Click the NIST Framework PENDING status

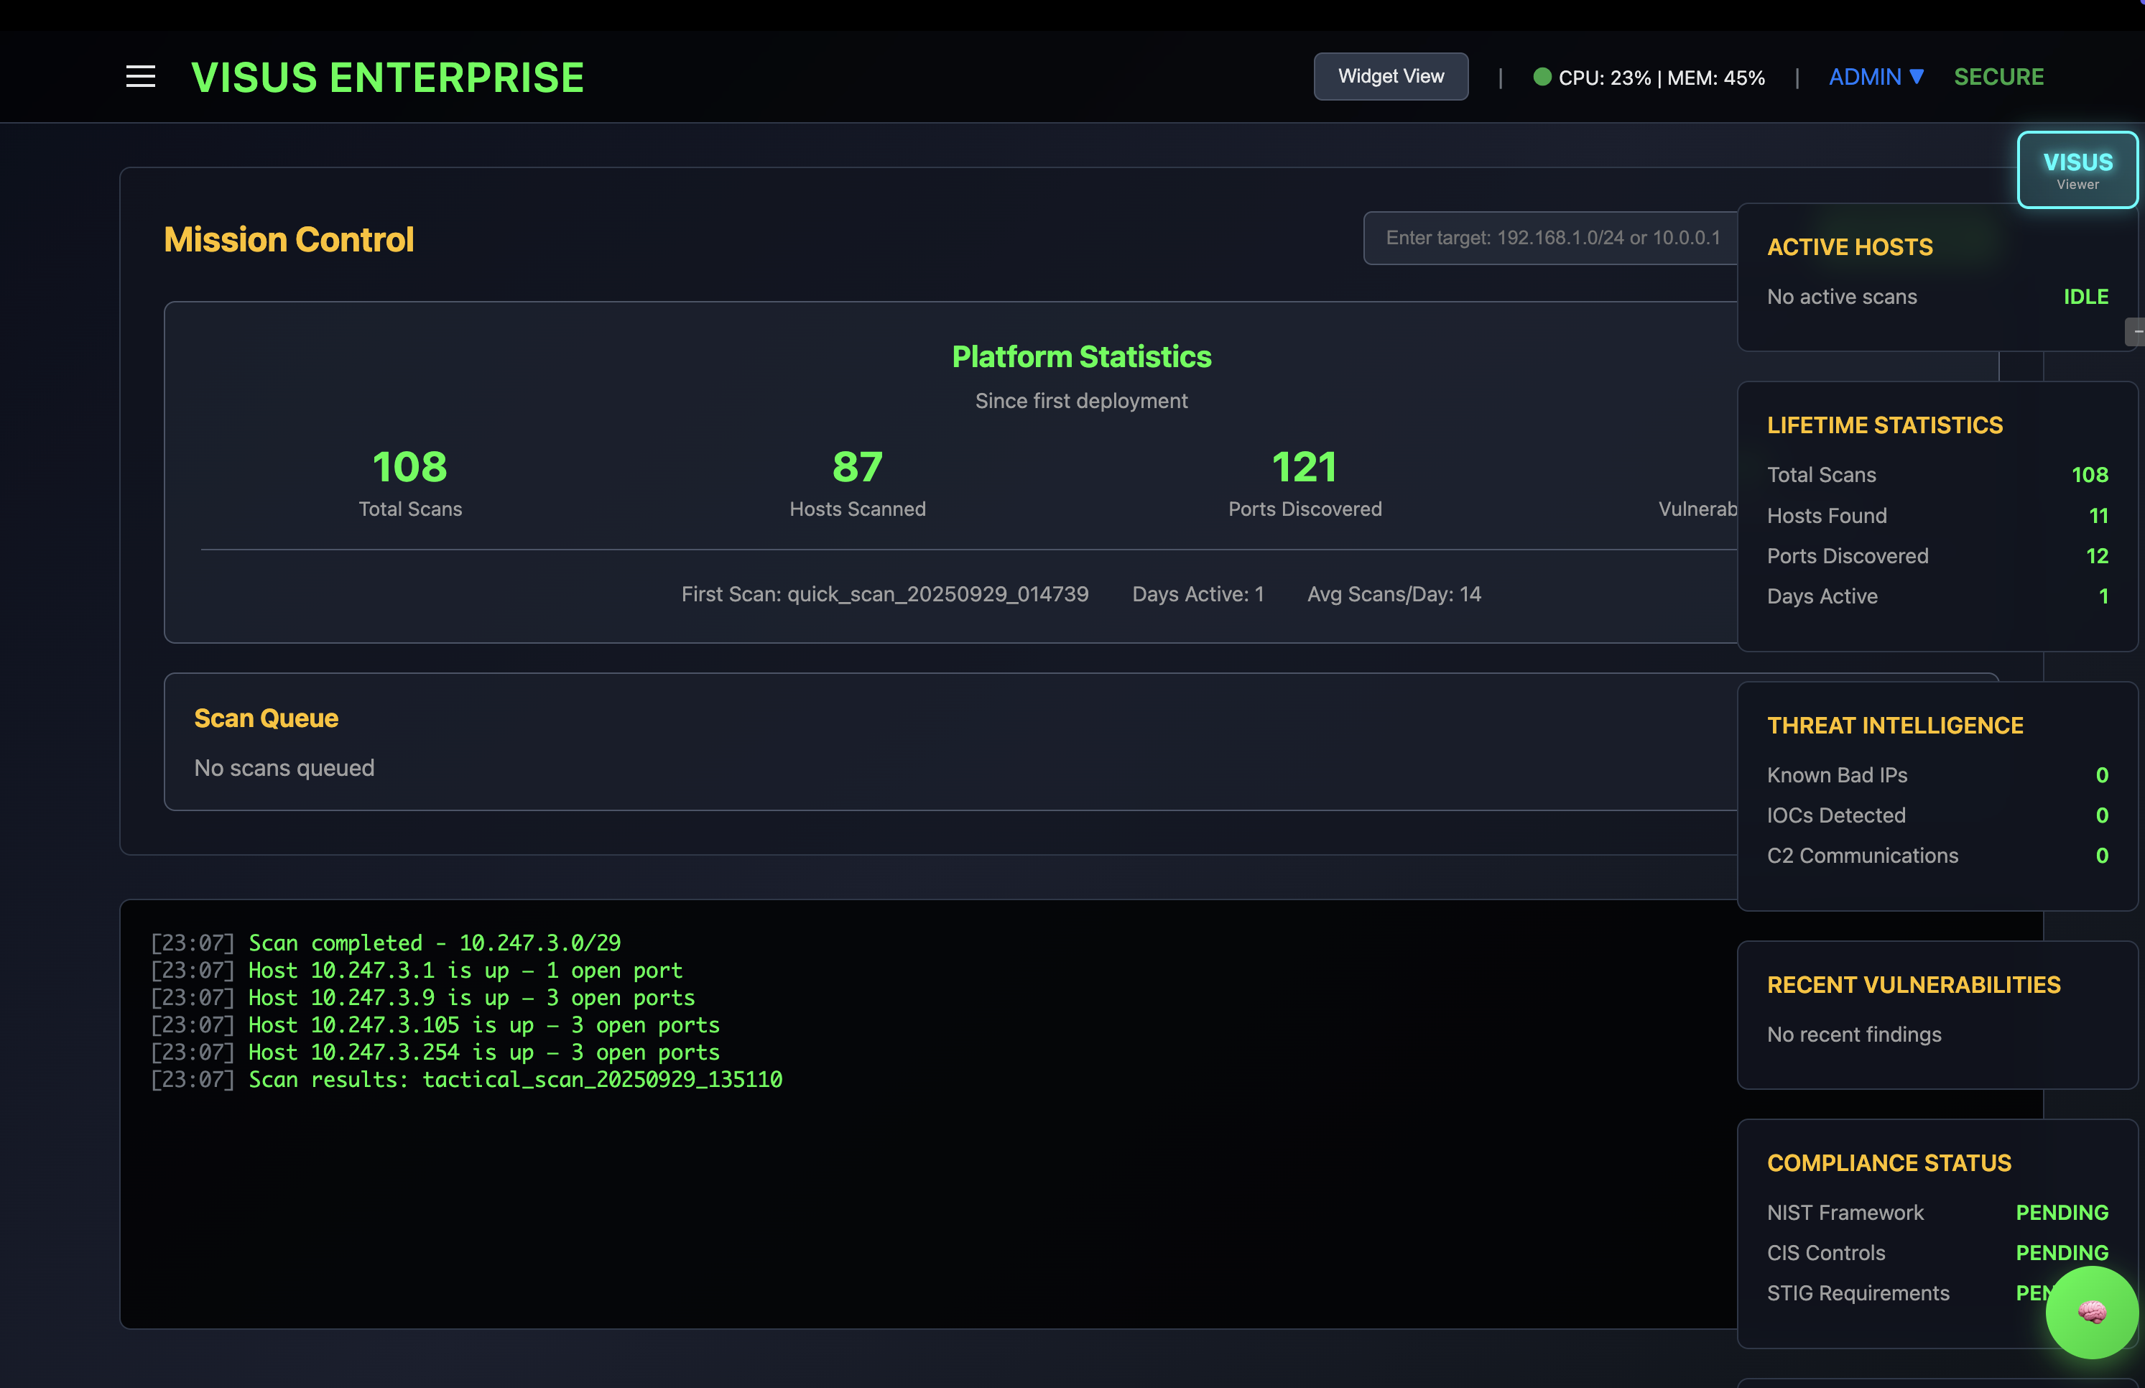(x=2061, y=1213)
